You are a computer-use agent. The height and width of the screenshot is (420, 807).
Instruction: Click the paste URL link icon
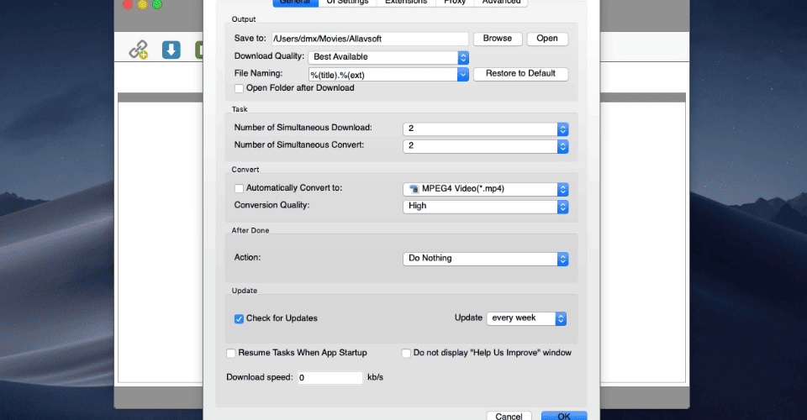pyautogui.click(x=139, y=50)
